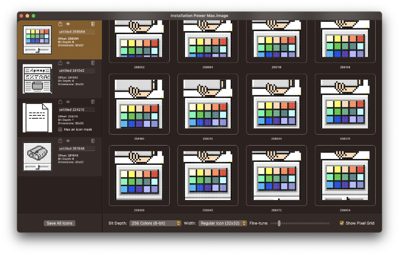
Task: Share the untitled 224210 icon
Action: tap(60, 102)
